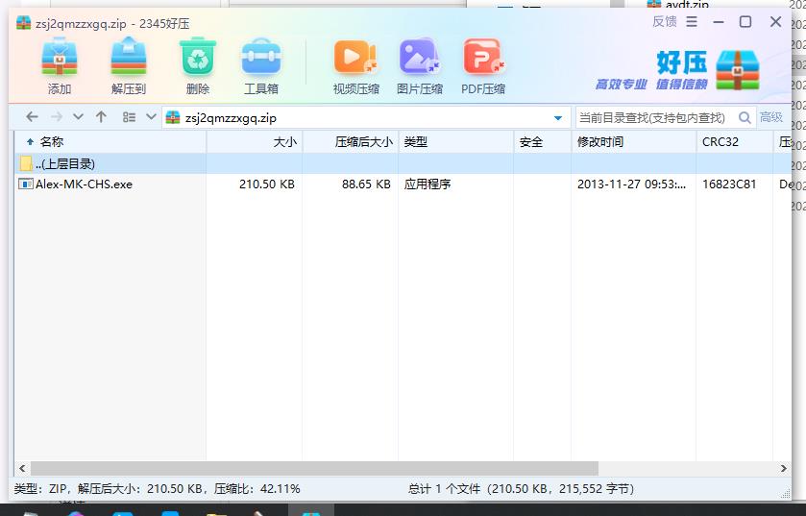This screenshot has width=806, height=516.
Task: Go up one directory level arrow
Action: click(101, 117)
